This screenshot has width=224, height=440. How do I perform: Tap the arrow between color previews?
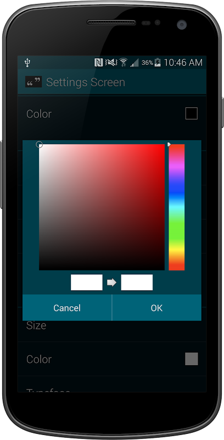(x=111, y=283)
